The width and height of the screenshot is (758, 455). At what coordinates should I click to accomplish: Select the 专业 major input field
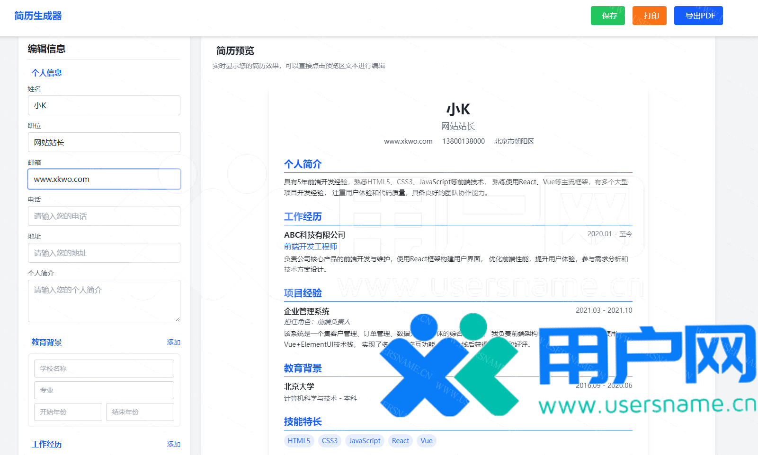click(104, 390)
